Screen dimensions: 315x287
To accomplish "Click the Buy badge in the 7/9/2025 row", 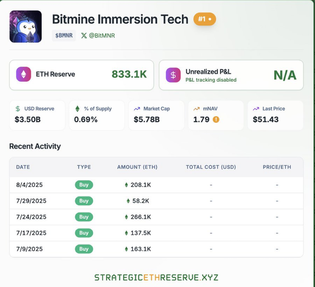I will (84, 249).
